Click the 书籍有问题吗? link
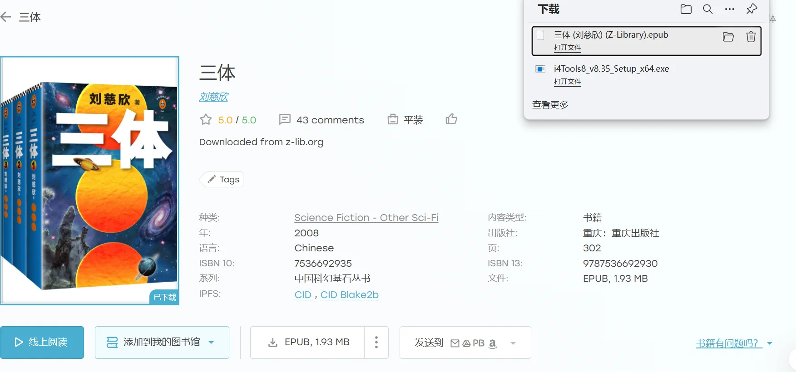This screenshot has width=796, height=372. pos(728,343)
